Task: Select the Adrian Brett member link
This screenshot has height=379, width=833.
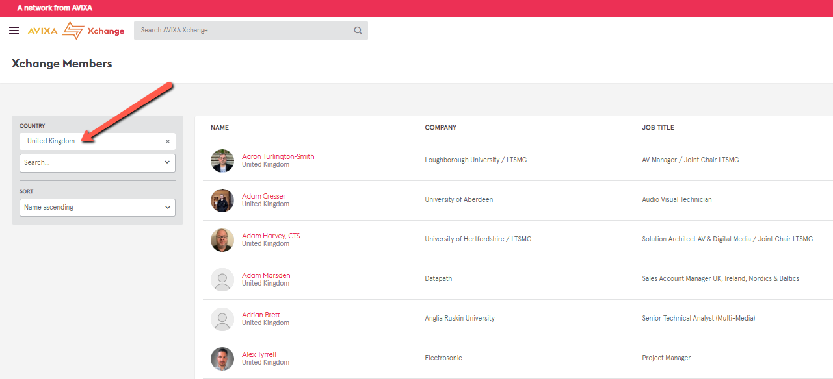Action: coord(261,315)
